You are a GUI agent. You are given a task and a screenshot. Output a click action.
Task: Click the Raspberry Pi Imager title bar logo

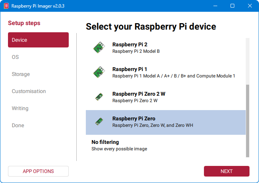5,6
